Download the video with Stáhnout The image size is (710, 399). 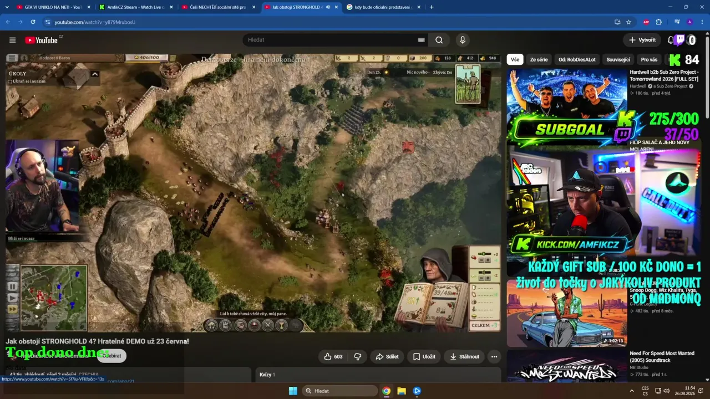click(x=464, y=356)
